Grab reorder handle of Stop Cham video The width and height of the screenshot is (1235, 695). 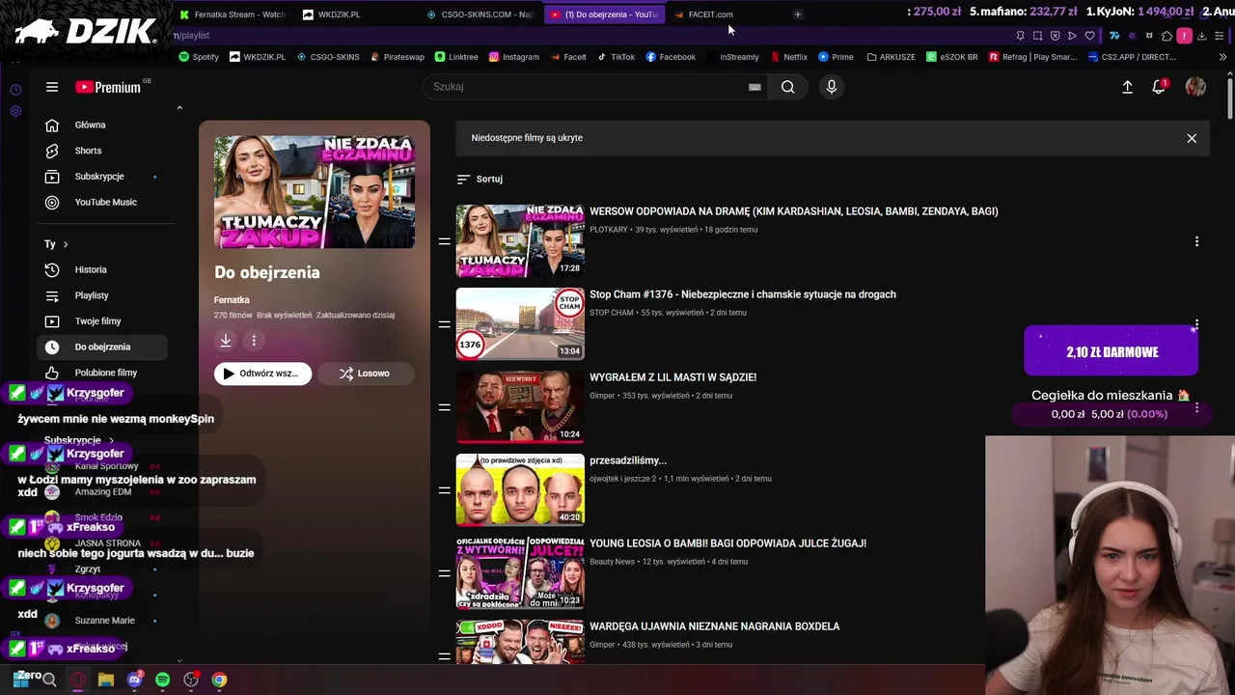point(444,324)
